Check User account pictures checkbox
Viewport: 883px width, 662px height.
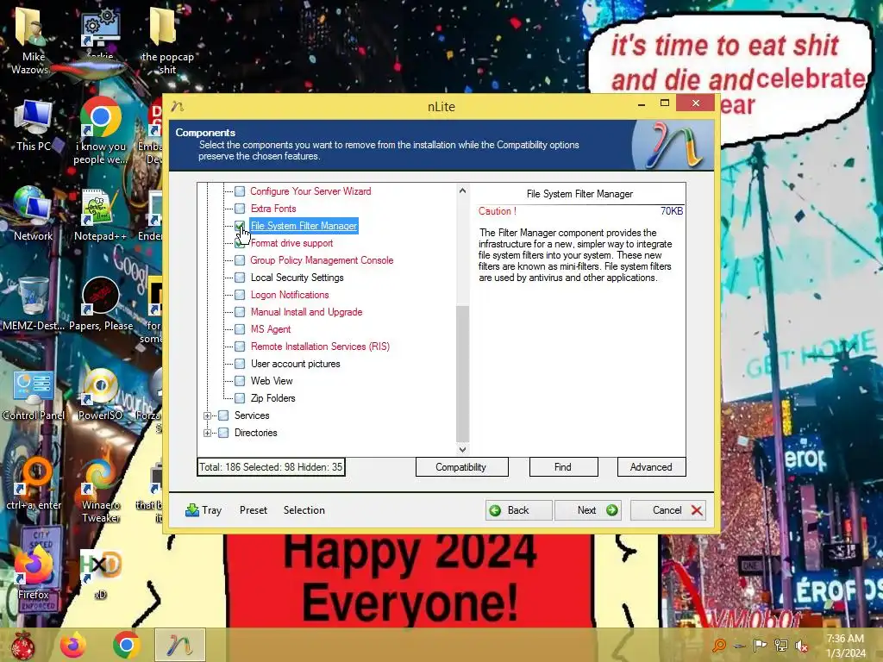point(240,364)
